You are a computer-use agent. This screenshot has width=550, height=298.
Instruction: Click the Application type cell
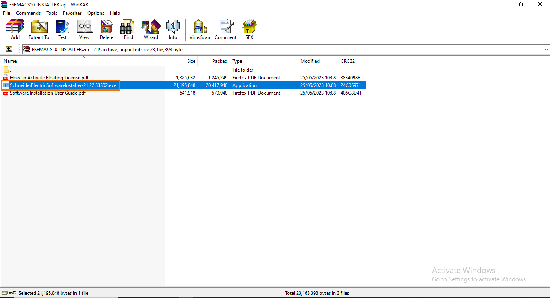point(244,85)
